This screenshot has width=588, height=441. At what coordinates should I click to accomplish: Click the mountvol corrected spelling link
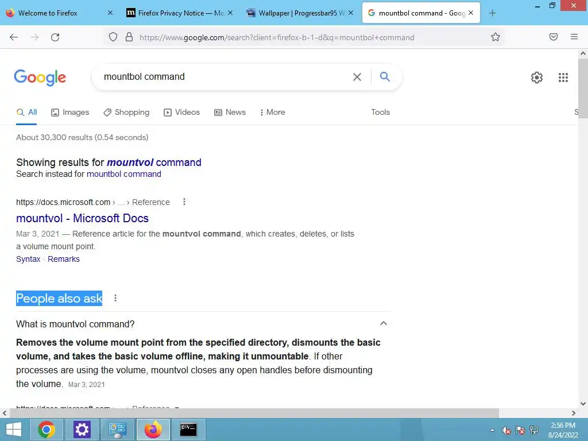[154, 163]
